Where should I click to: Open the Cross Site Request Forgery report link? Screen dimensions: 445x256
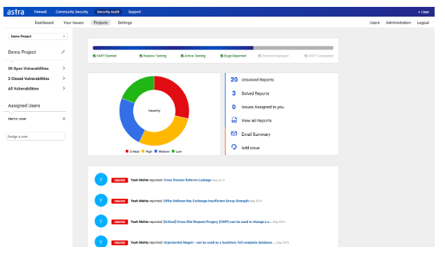click(218, 221)
